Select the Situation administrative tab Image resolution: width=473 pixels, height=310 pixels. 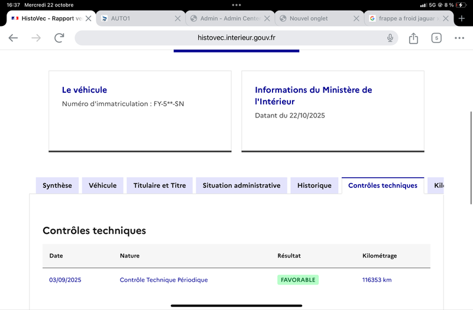(242, 185)
